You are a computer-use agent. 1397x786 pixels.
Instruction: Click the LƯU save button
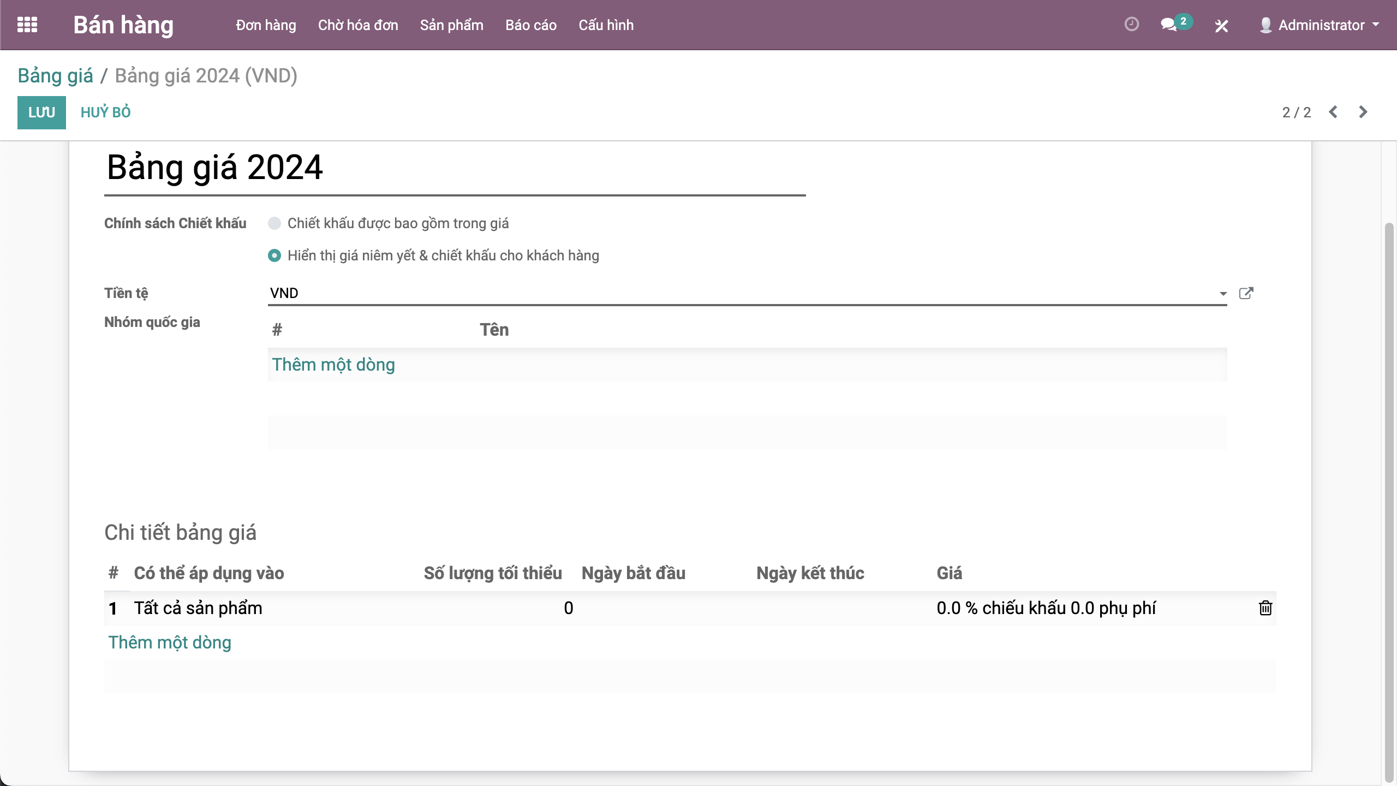coord(41,112)
